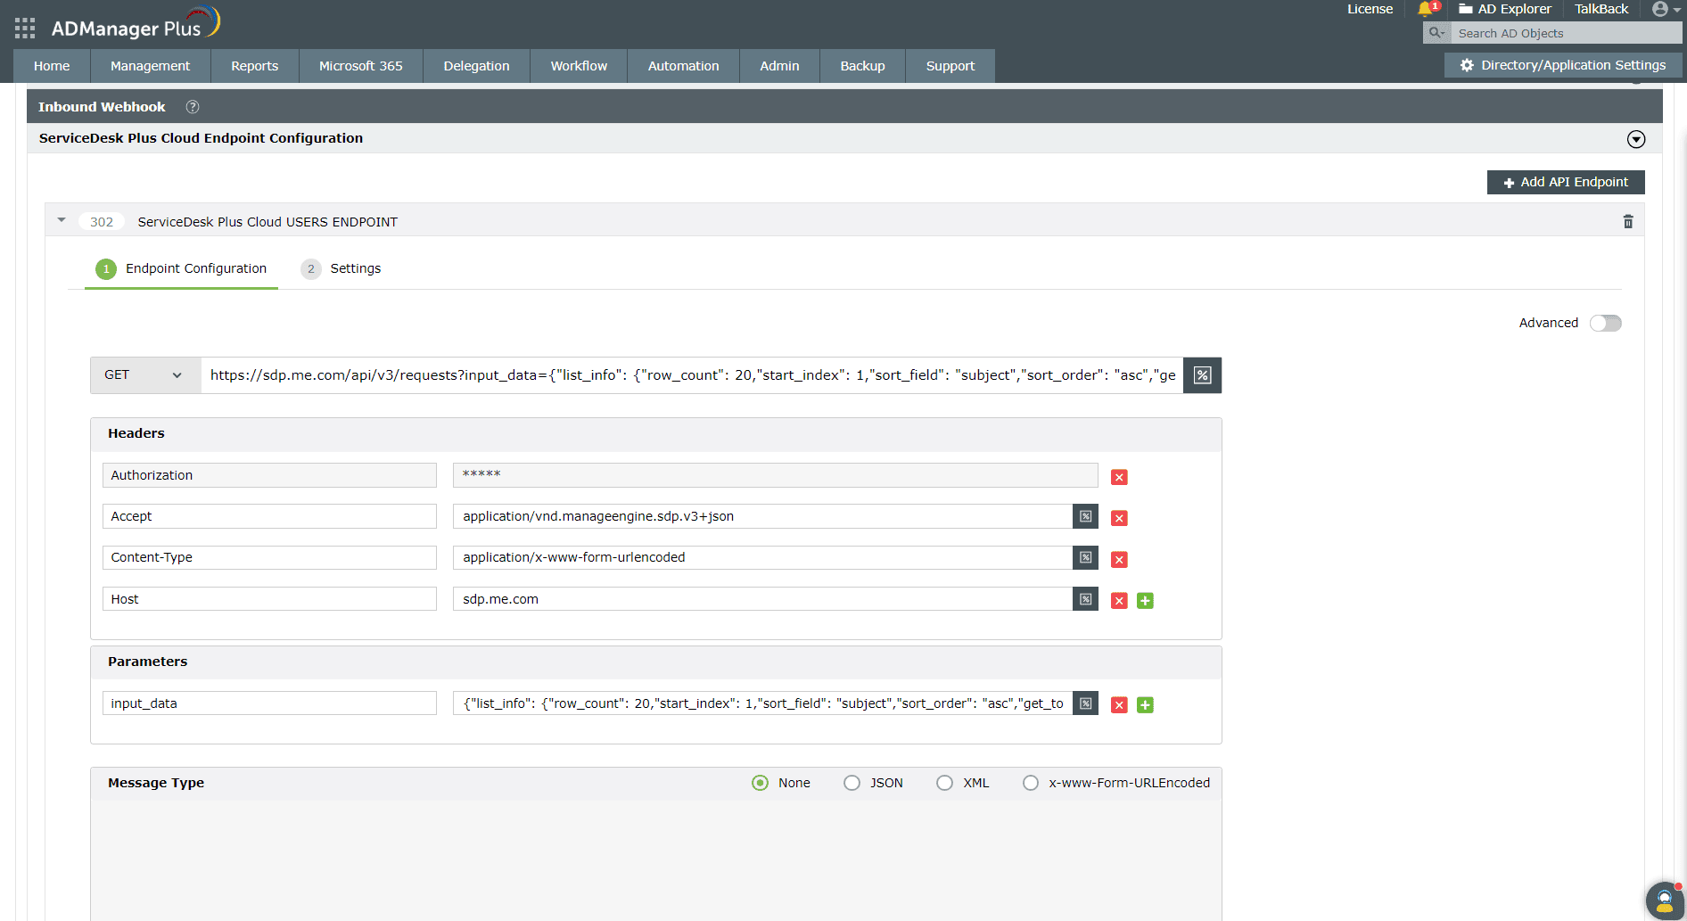The width and height of the screenshot is (1687, 921).
Task: Collapse endpoint 302 with its disclosure triangle
Action: tap(61, 220)
